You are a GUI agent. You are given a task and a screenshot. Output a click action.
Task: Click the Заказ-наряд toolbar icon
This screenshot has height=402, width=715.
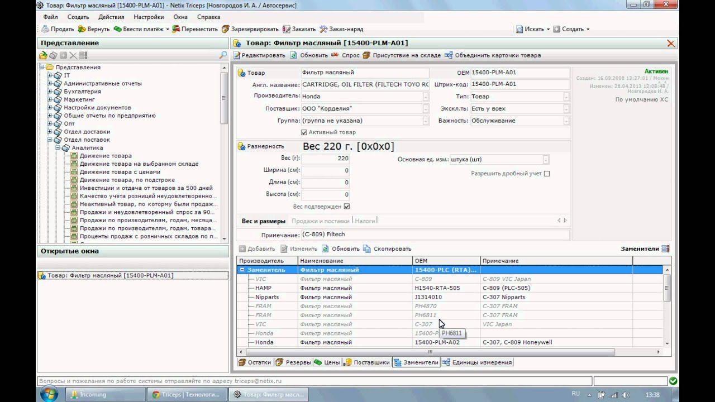(x=323, y=29)
